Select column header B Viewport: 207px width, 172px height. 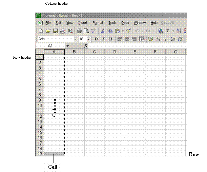[75, 52]
